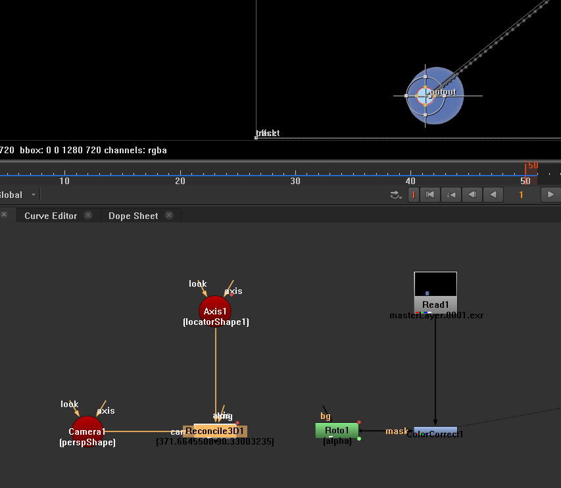
Task: Click the output label in the viewer
Action: [x=443, y=92]
